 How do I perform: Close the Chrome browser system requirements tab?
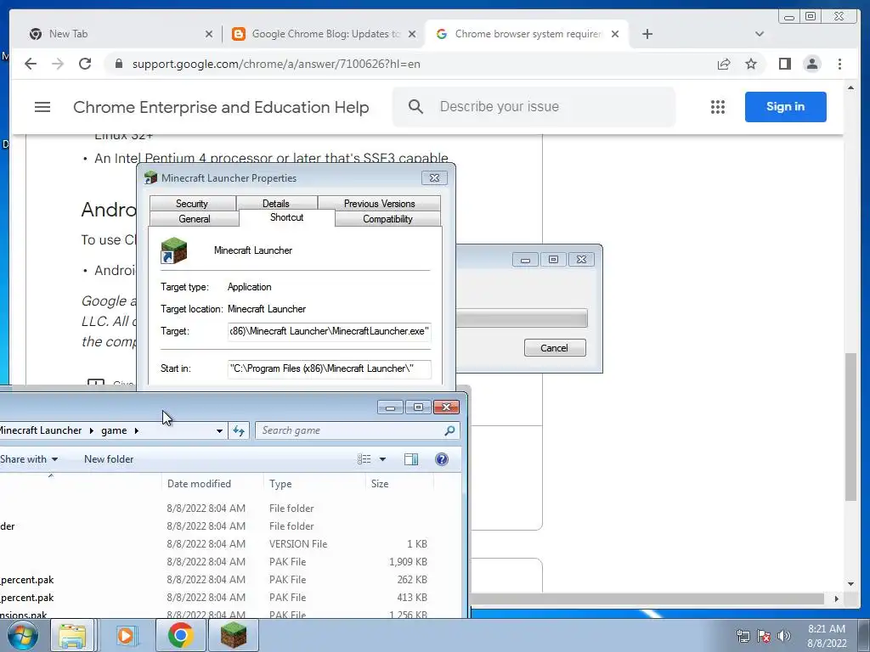615,34
